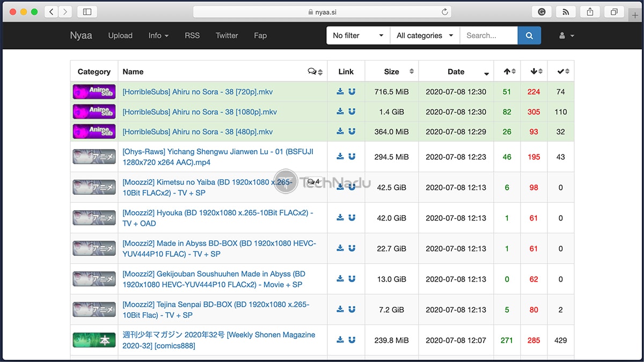The height and width of the screenshot is (362, 644).
Task: Open Moozzi2 Hyouka torrent page
Action: (218, 218)
